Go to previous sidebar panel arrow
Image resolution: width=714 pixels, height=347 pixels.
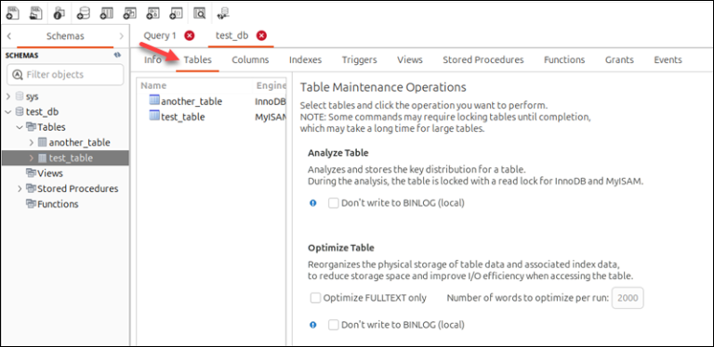(9, 36)
